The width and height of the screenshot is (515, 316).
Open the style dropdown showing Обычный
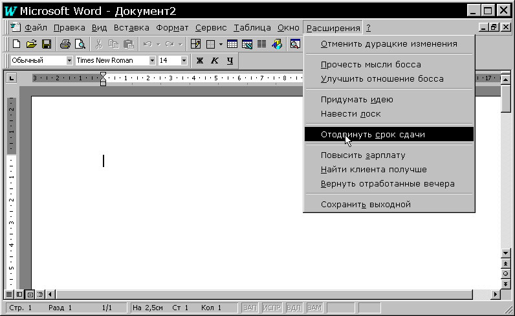pos(69,60)
